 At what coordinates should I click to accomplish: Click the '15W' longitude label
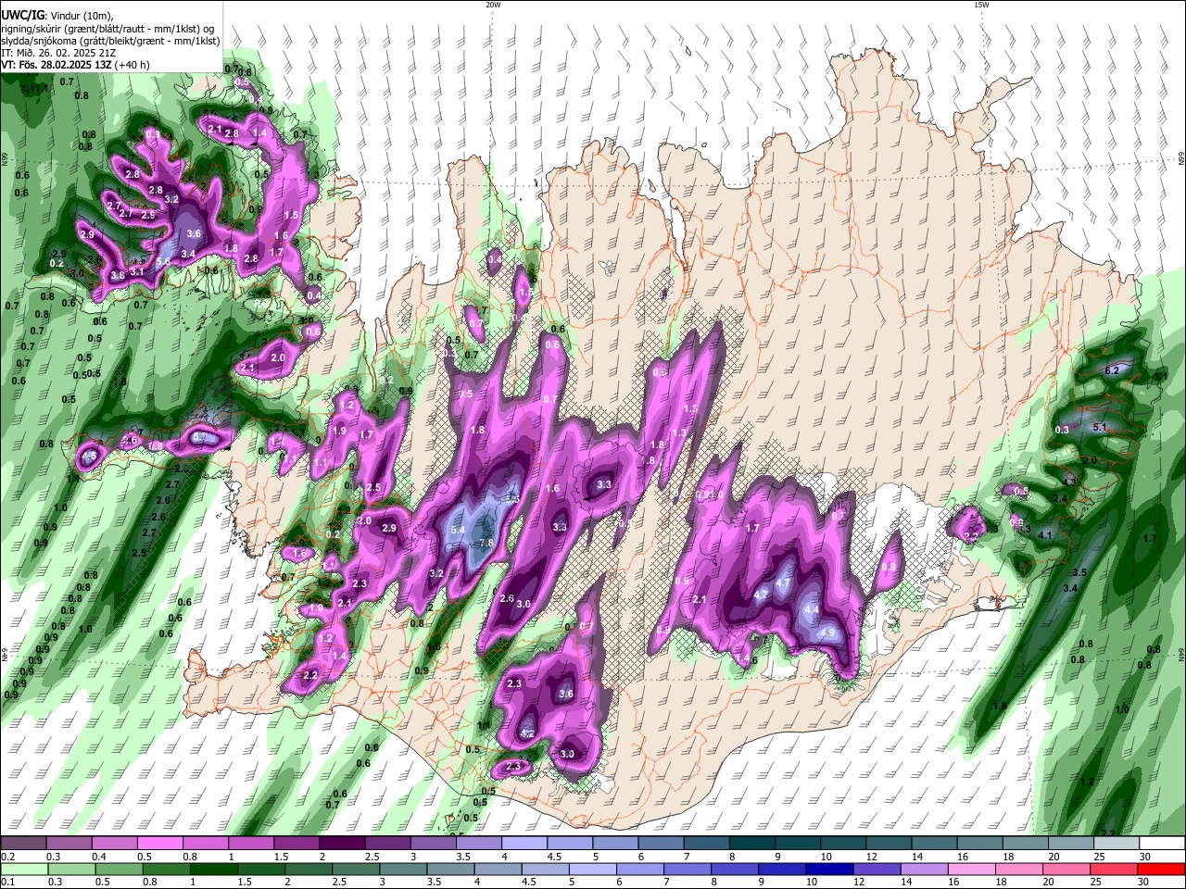[x=981, y=5]
